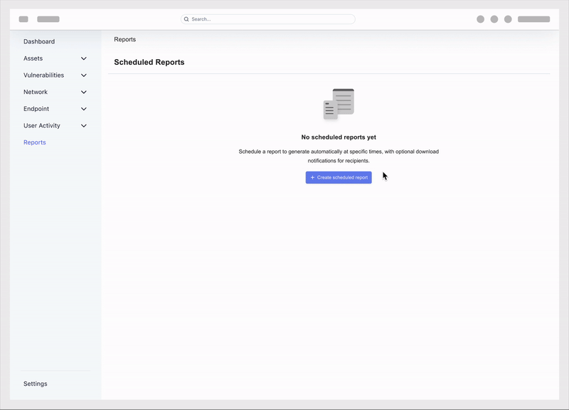Click into the search field

tap(267, 19)
